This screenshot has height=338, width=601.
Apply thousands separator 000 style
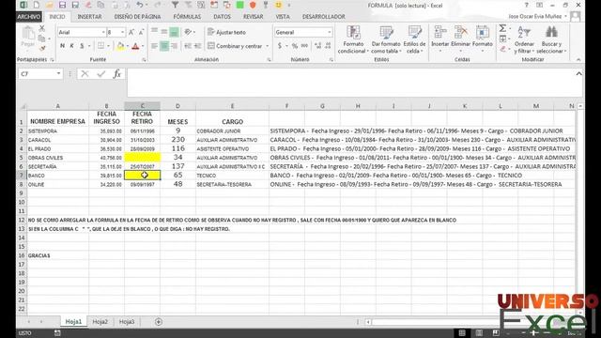[304, 46]
